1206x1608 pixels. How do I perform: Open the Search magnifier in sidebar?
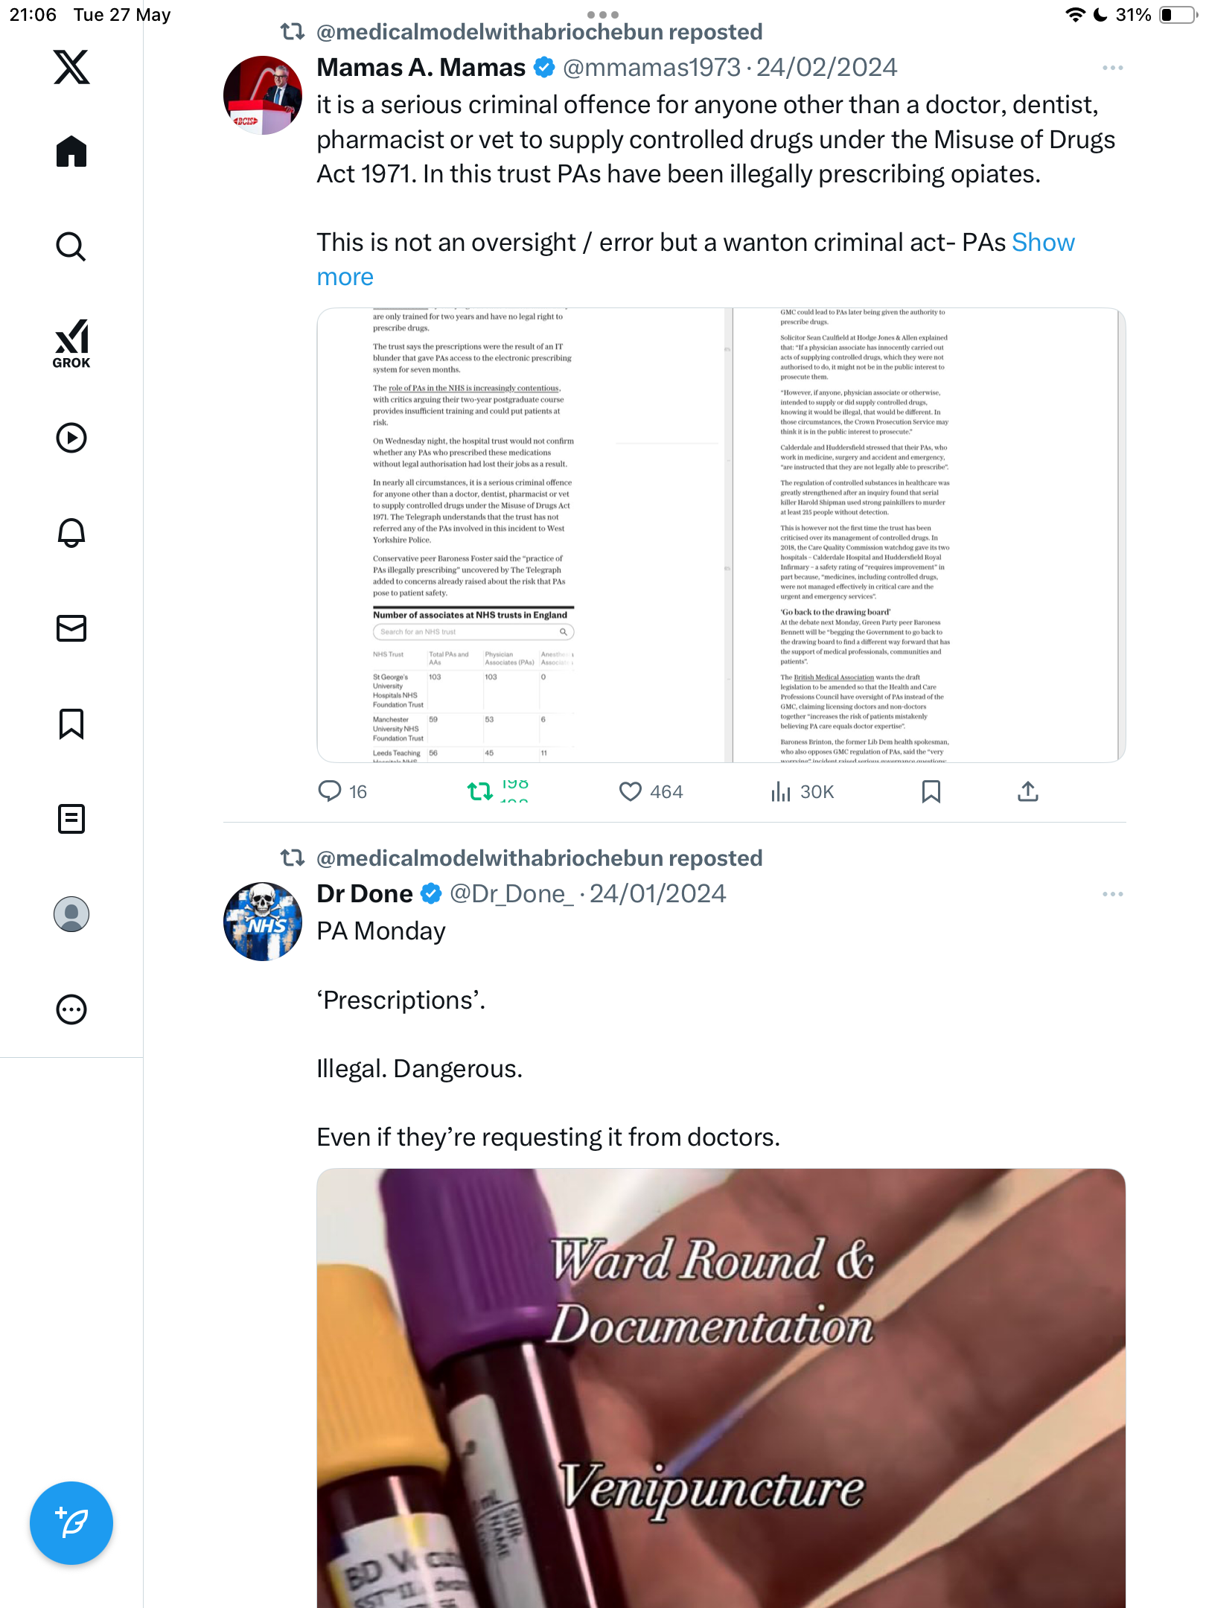pyautogui.click(x=71, y=246)
